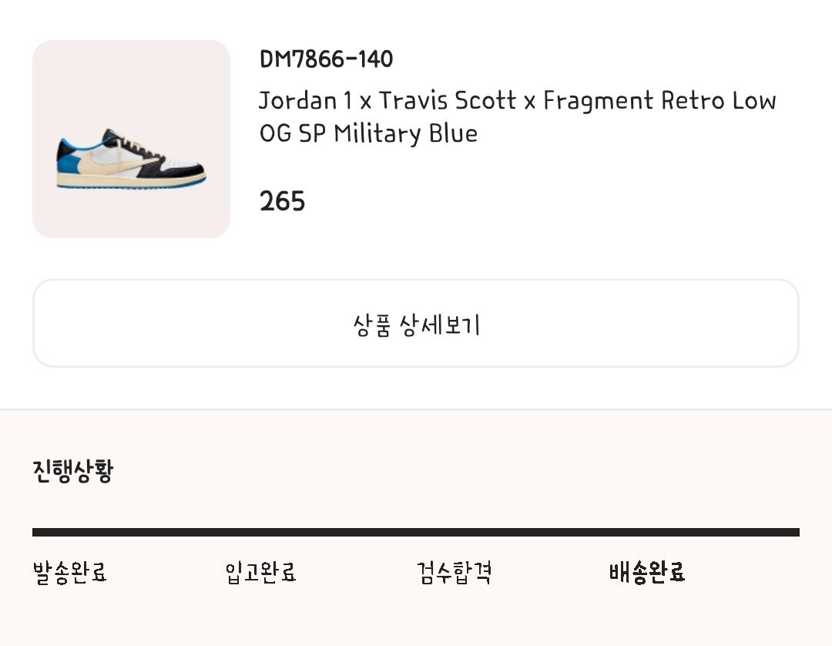
Task: Click the 진행상황 section heading
Action: pos(72,470)
